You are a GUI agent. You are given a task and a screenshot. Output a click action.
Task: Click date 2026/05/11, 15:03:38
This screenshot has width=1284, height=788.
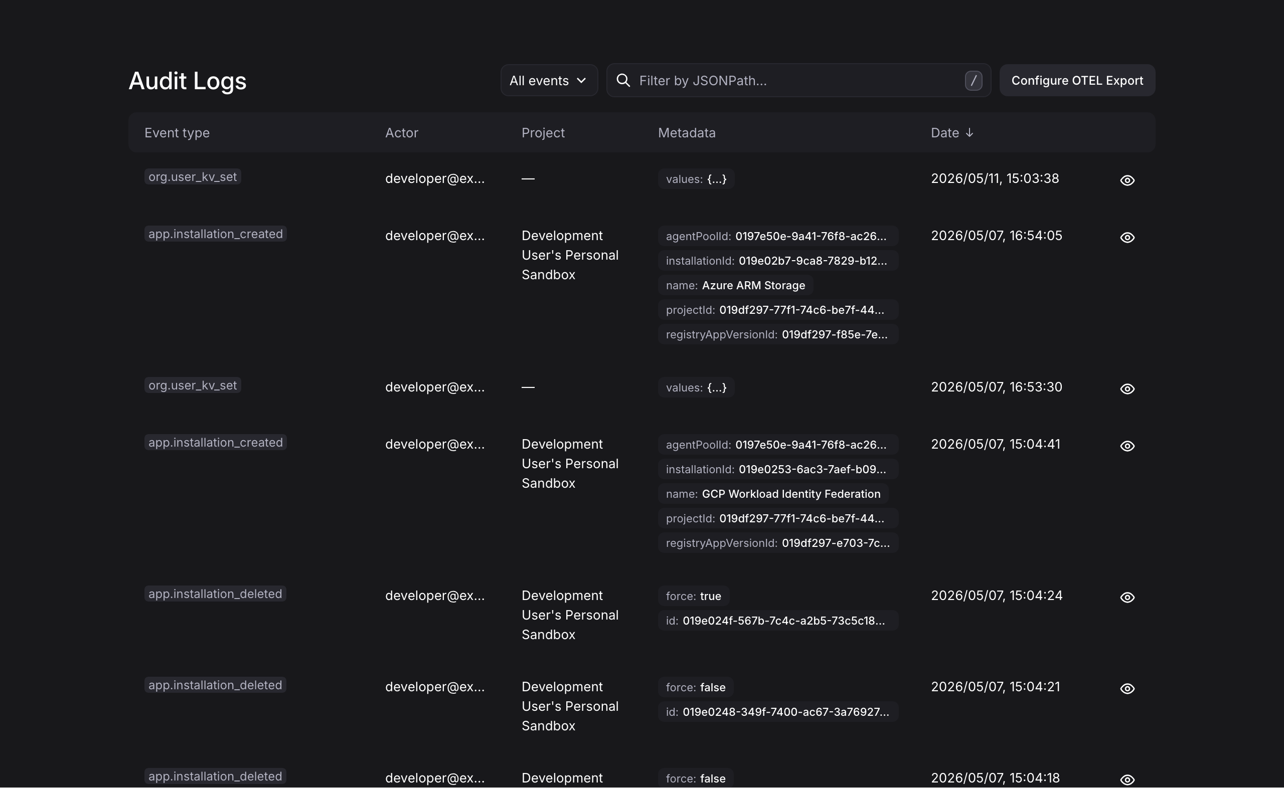point(995,179)
